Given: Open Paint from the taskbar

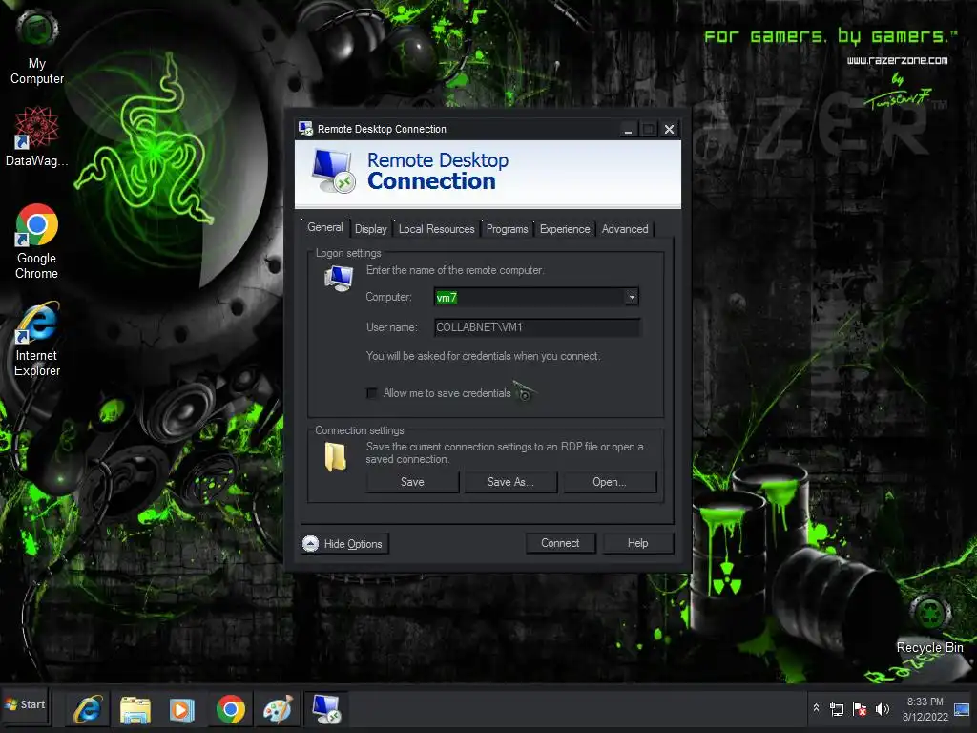Looking at the screenshot, I should click(x=278, y=709).
